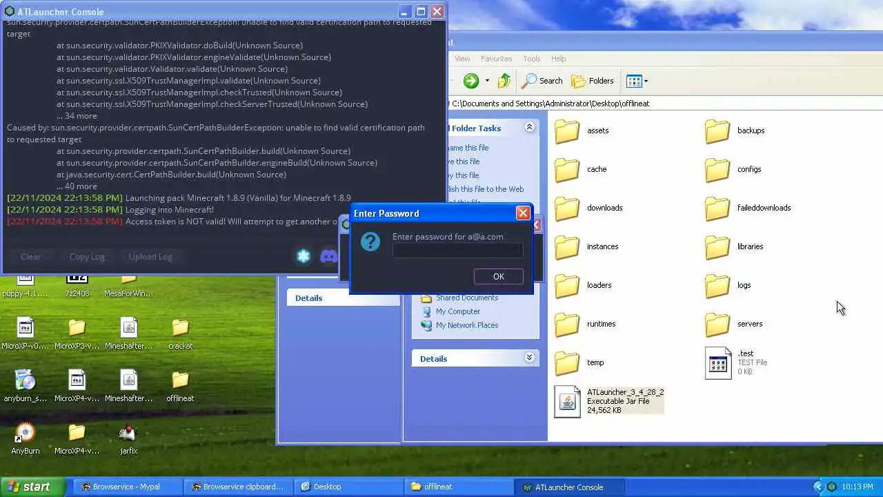Click the Explorer address bar path
The height and width of the screenshot is (497, 883).
pos(550,104)
